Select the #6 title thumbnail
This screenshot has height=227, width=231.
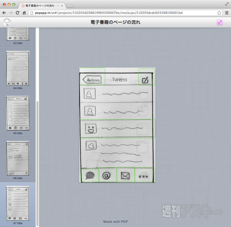(18, 158)
